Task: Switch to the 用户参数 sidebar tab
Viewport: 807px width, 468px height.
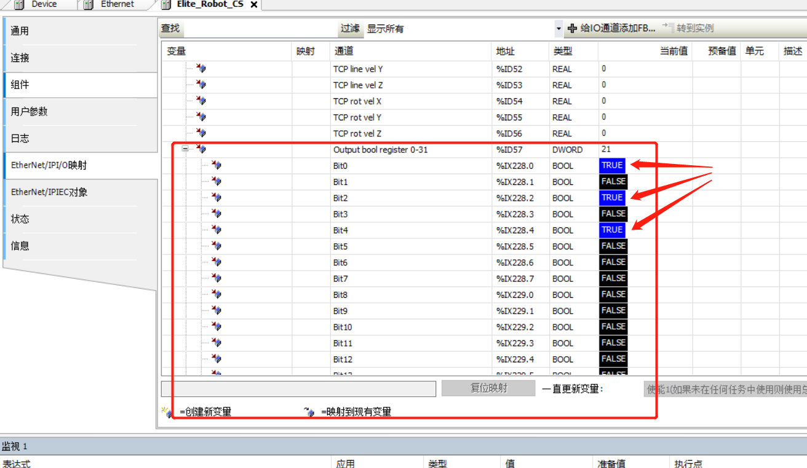Action: (x=29, y=112)
